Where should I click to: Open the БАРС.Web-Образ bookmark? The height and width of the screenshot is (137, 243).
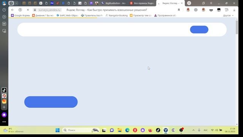[67, 16]
